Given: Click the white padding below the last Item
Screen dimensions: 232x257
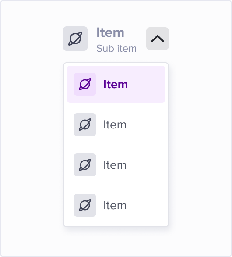Looking at the screenshot, I should pos(116,221).
